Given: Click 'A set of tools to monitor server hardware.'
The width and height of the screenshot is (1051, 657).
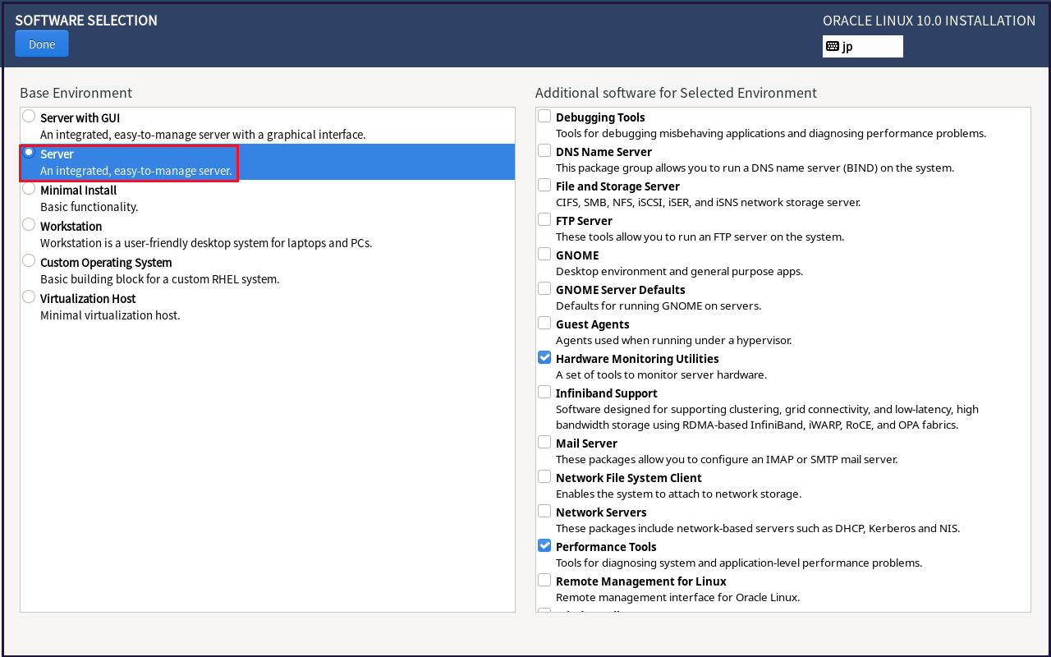Looking at the screenshot, I should point(661,374).
